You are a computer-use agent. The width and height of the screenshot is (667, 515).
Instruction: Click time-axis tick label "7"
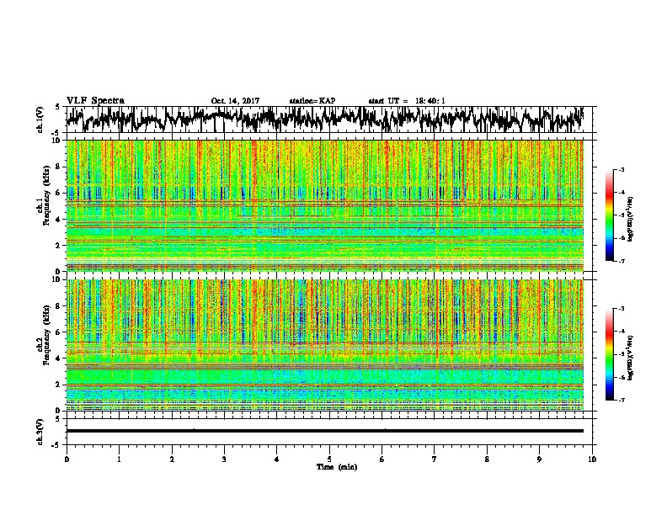point(435,459)
